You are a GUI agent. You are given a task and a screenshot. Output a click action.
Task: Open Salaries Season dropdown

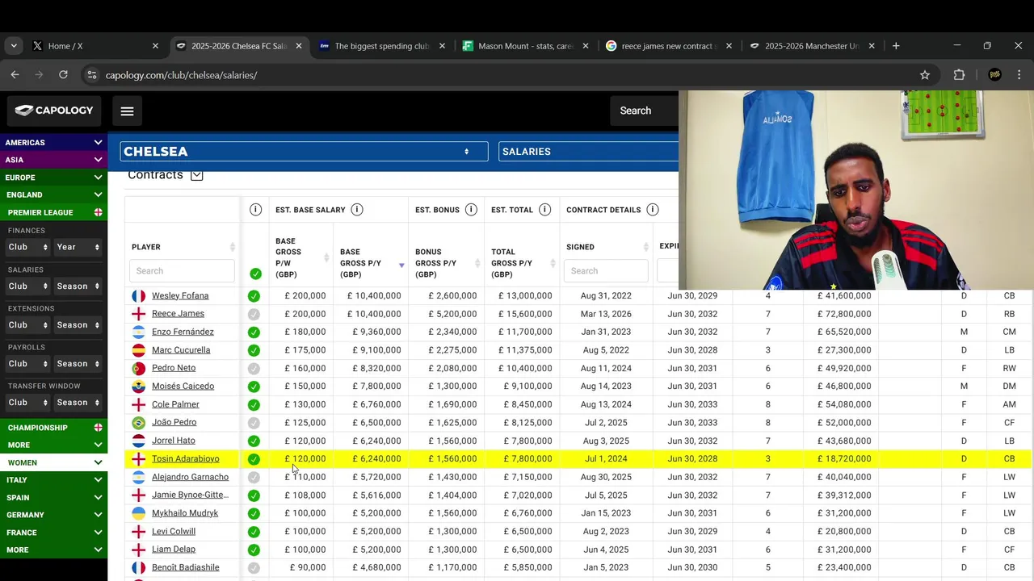click(78, 286)
